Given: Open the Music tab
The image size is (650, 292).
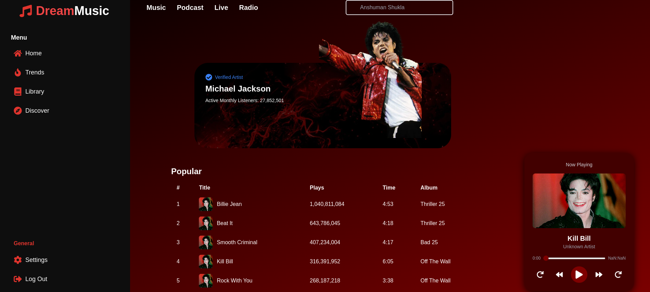Looking at the screenshot, I should point(156,8).
